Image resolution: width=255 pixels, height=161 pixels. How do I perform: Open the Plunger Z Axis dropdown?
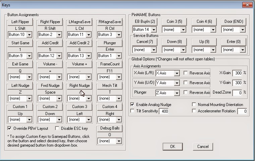(177, 93)
